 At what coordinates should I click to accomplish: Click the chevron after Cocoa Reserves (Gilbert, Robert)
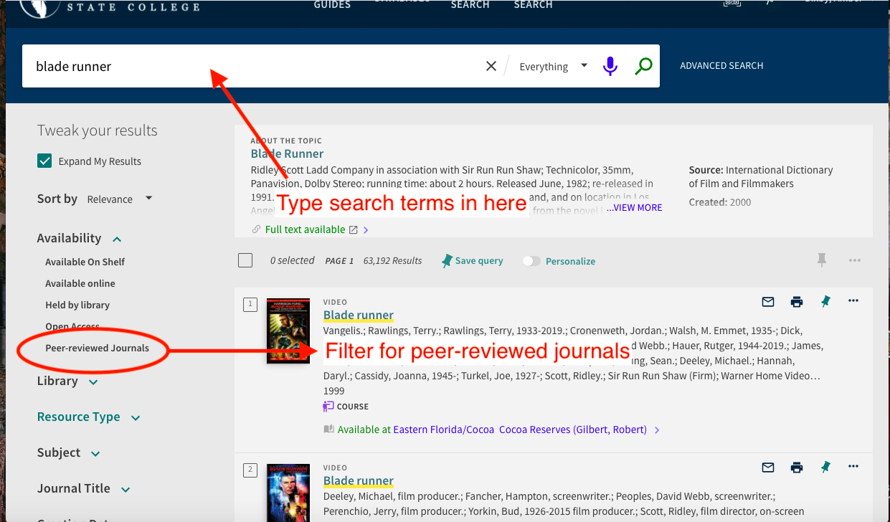tap(658, 430)
